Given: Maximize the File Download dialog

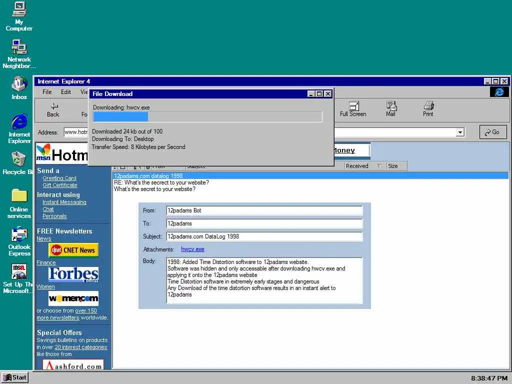Looking at the screenshot, I should tap(319, 94).
